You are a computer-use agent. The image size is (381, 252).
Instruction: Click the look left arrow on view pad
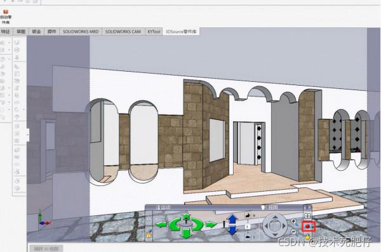coord(266,226)
